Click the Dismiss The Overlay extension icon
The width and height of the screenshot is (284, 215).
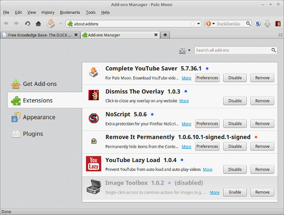pyautogui.click(x=94, y=95)
